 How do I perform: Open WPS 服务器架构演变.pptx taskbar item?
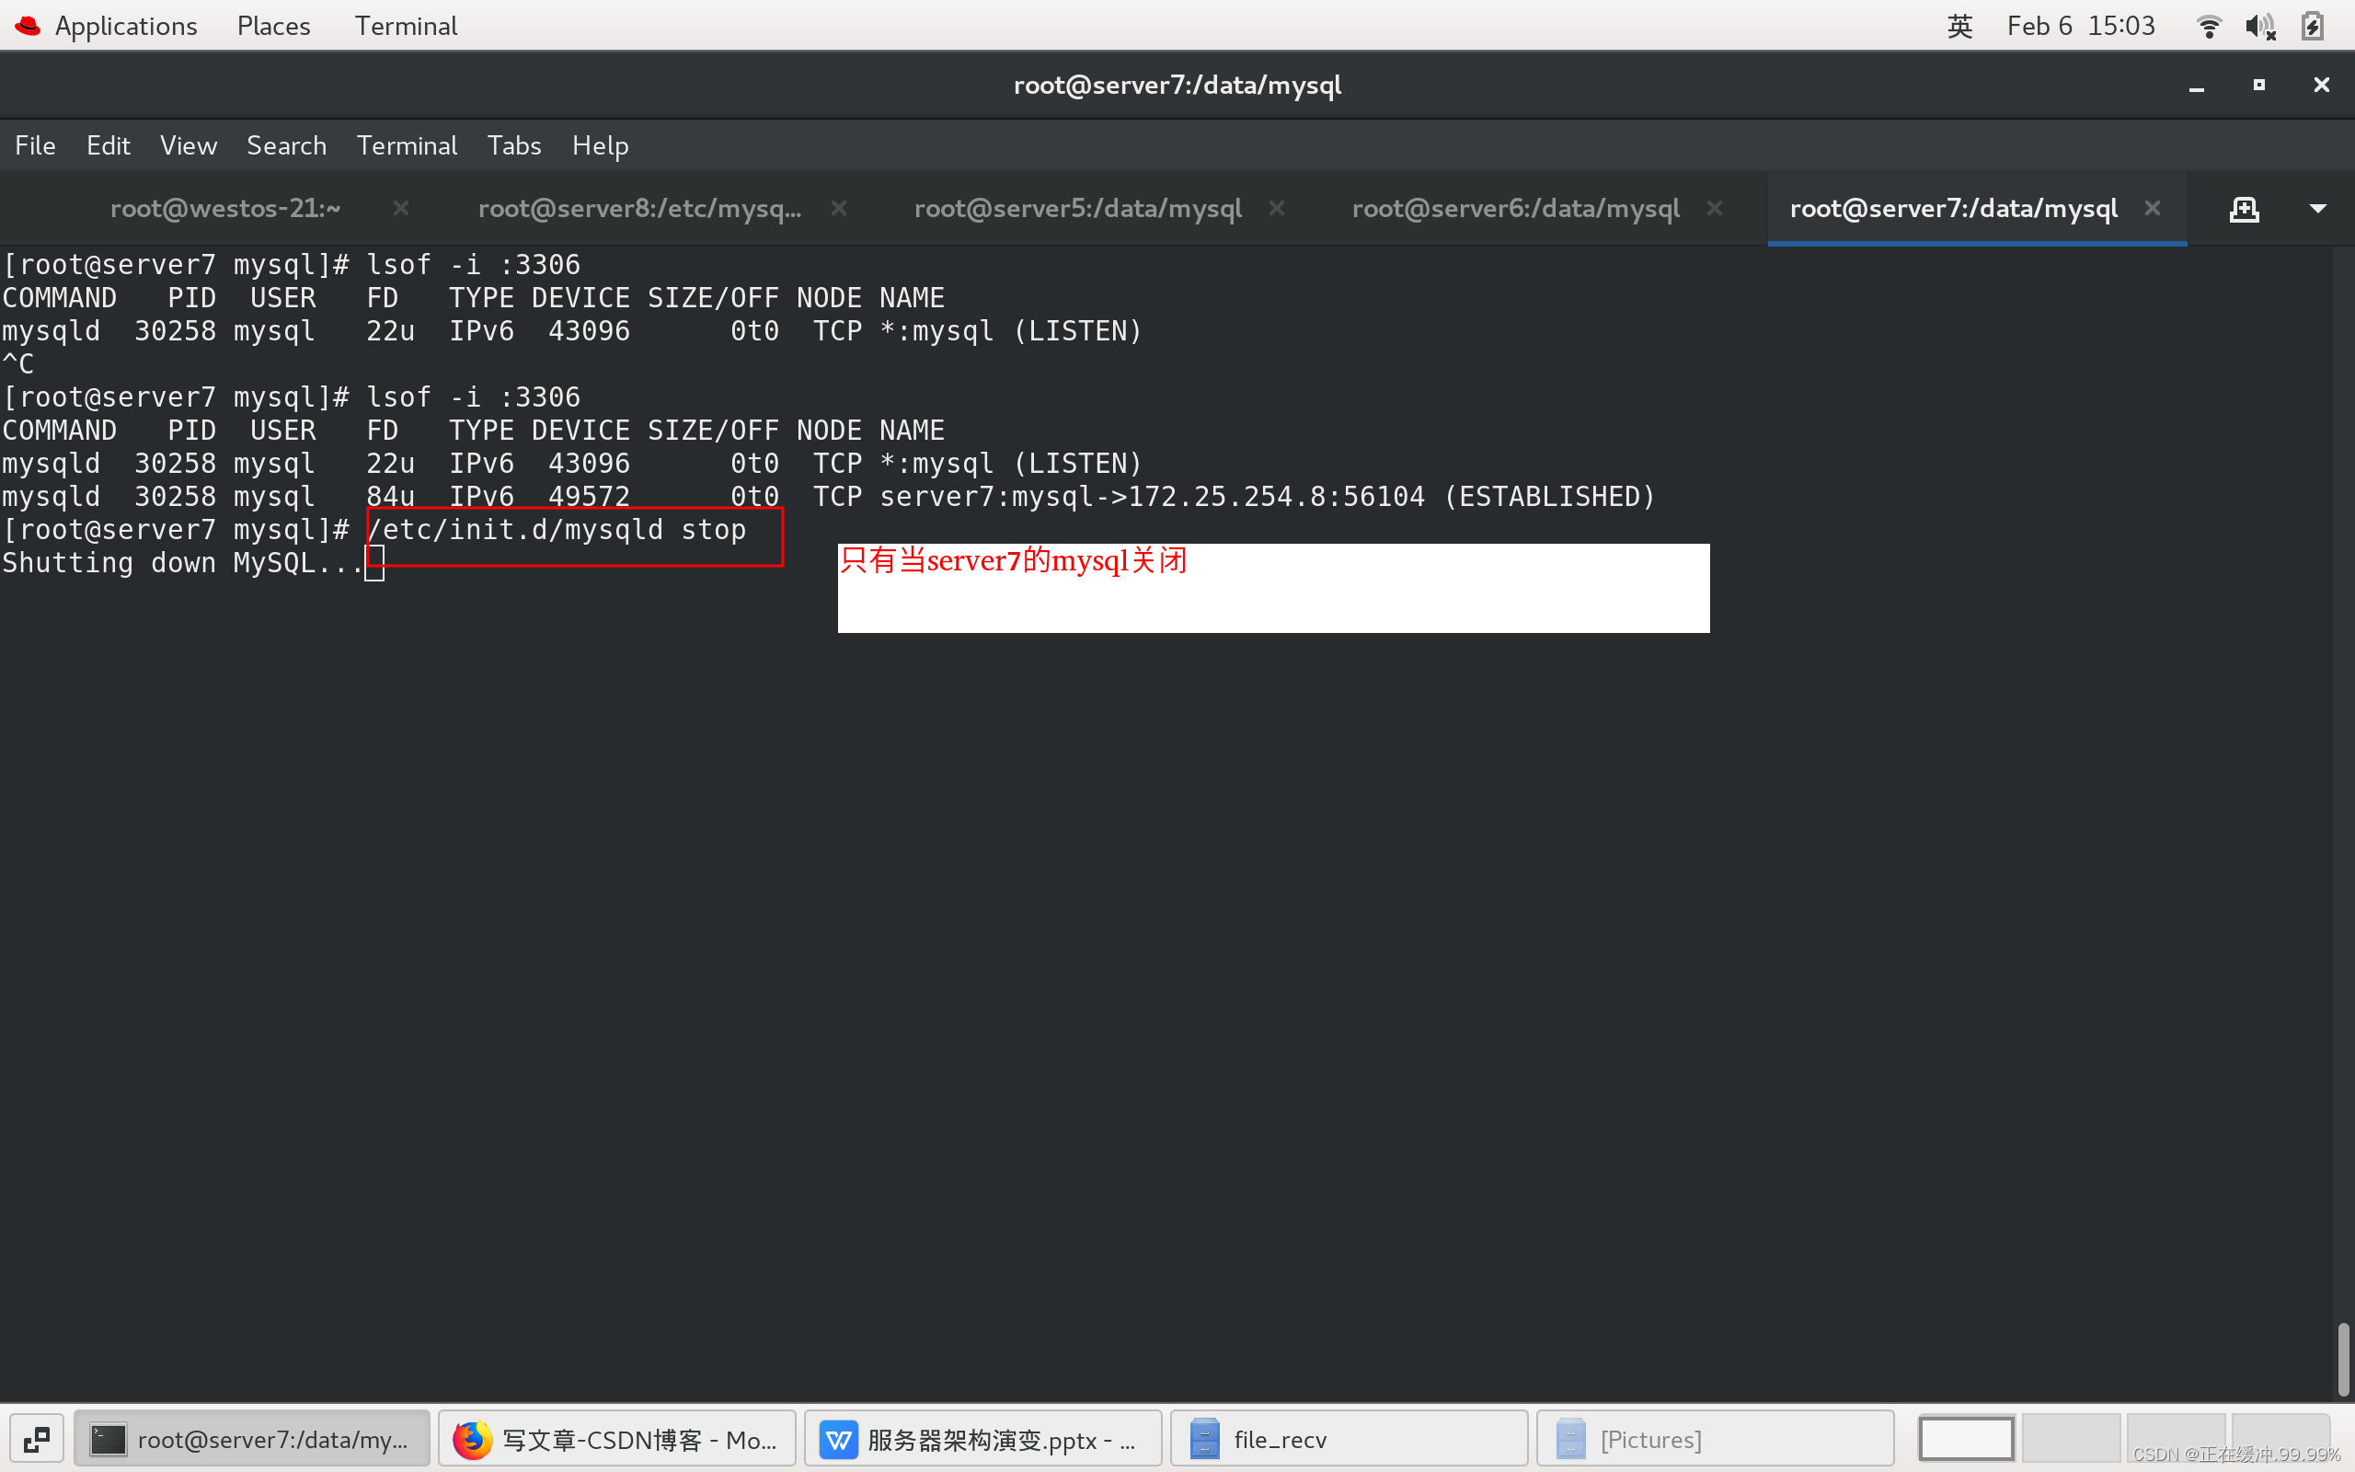click(x=982, y=1439)
